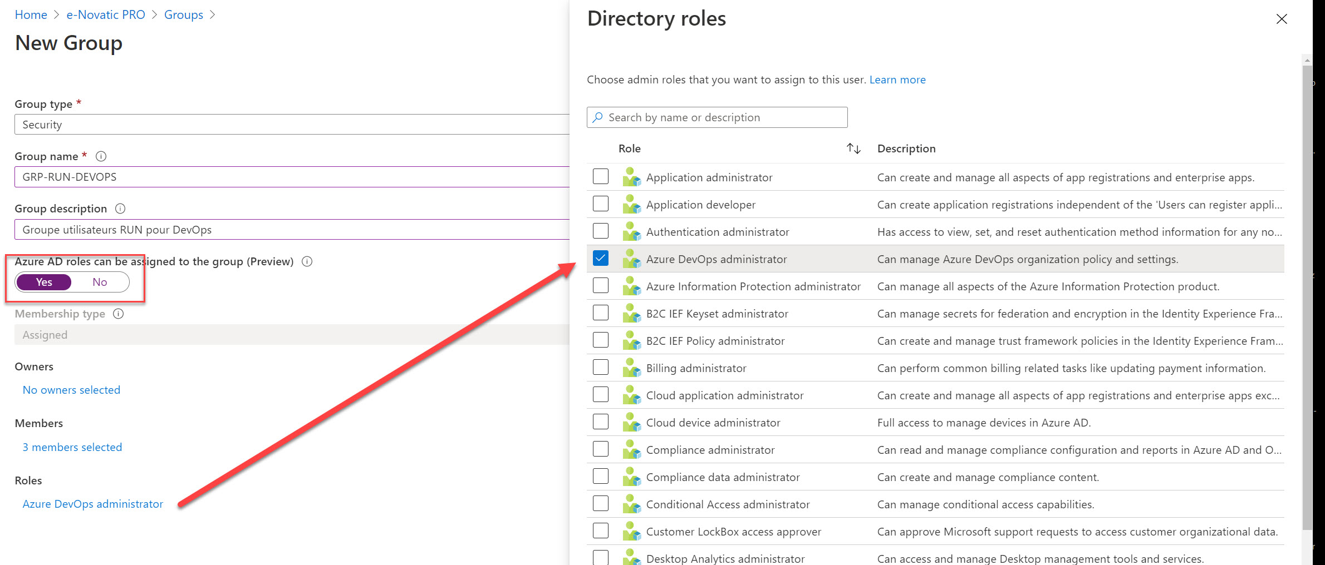Click the Application administrator role icon
The height and width of the screenshot is (565, 1325).
click(631, 177)
